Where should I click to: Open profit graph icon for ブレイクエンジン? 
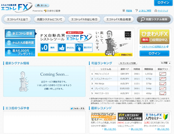[163, 88]
